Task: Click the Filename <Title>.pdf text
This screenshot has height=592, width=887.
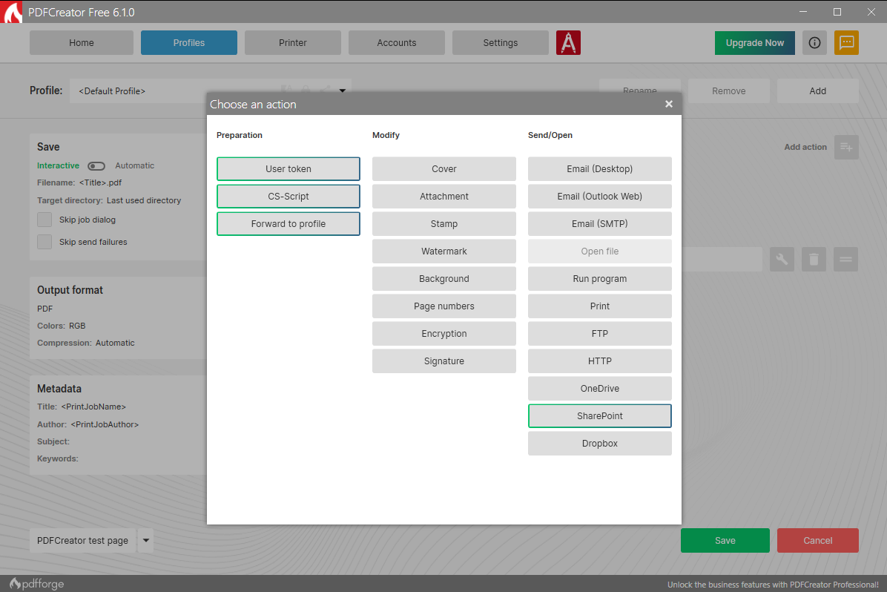Action: tap(79, 182)
